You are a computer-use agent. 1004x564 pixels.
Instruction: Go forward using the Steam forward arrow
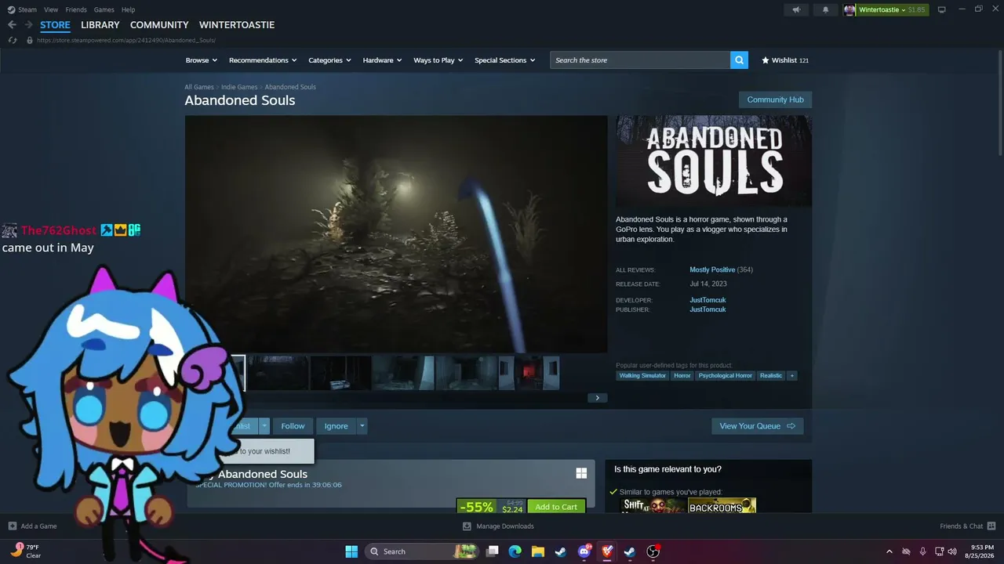tap(28, 25)
